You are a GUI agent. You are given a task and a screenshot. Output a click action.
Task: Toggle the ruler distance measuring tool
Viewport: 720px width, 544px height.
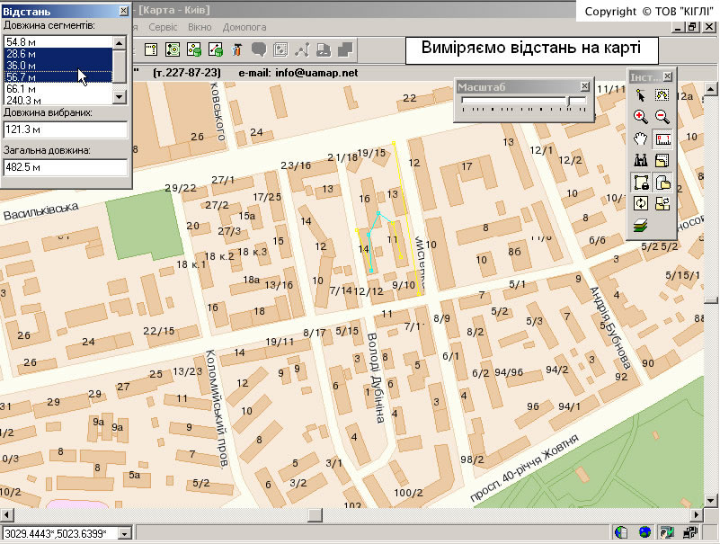[x=662, y=138]
